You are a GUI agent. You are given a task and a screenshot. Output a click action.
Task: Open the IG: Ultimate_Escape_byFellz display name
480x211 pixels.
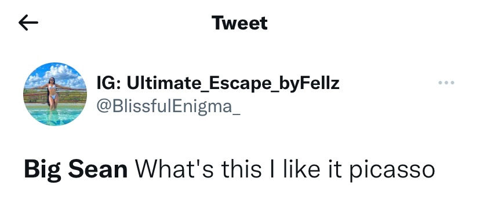click(x=218, y=83)
